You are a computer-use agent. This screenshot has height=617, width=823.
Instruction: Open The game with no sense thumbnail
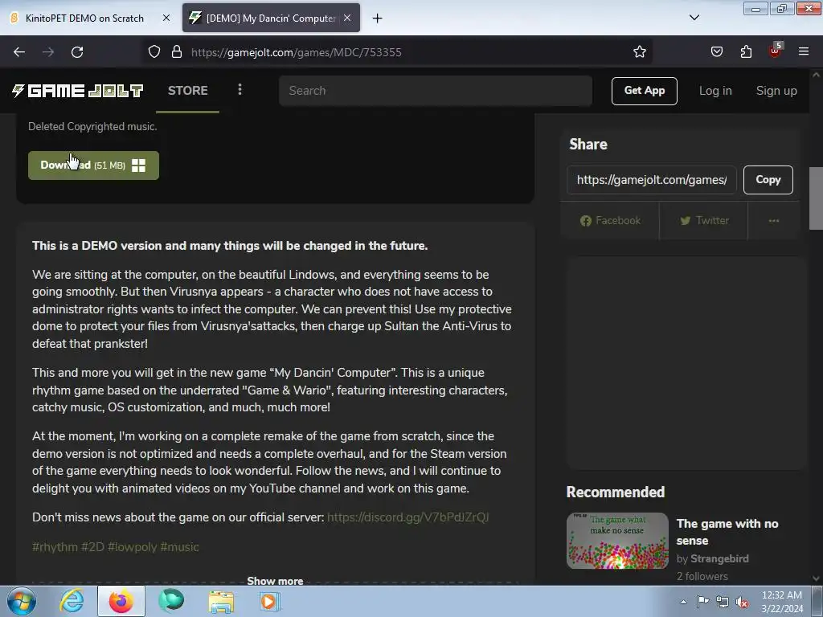617,541
